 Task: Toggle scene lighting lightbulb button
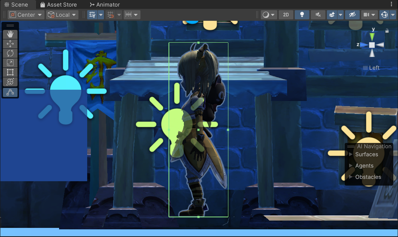[x=302, y=15]
